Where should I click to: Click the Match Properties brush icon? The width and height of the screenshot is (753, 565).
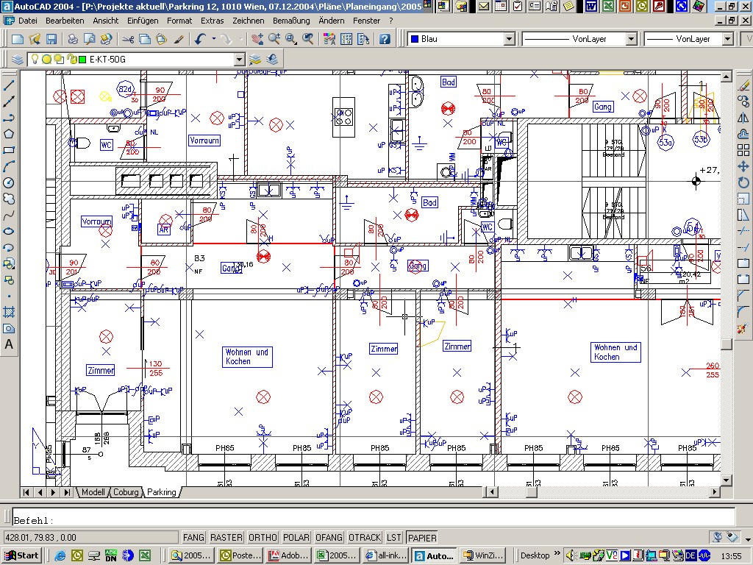click(179, 40)
